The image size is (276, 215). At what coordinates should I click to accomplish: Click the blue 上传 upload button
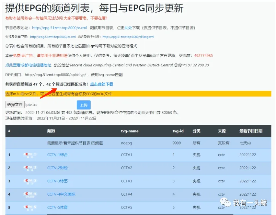(x=84, y=105)
